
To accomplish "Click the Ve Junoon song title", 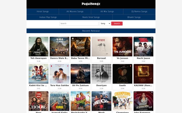I will (x=122, y=58).
